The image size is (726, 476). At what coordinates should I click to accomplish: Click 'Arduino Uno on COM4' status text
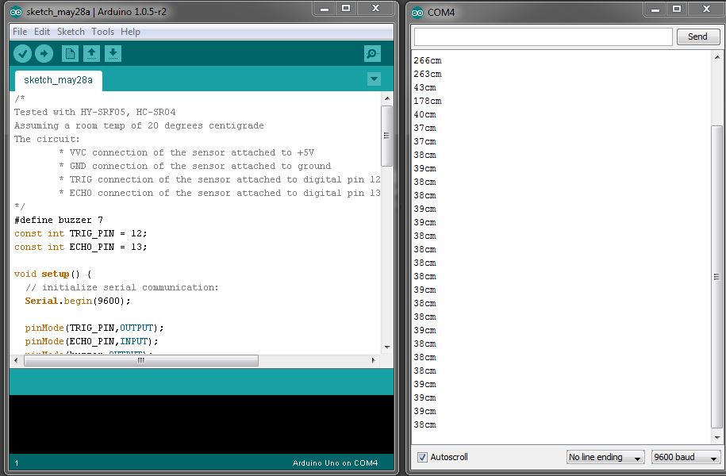click(x=335, y=463)
